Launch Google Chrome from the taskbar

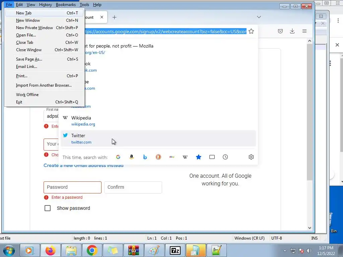click(x=92, y=250)
